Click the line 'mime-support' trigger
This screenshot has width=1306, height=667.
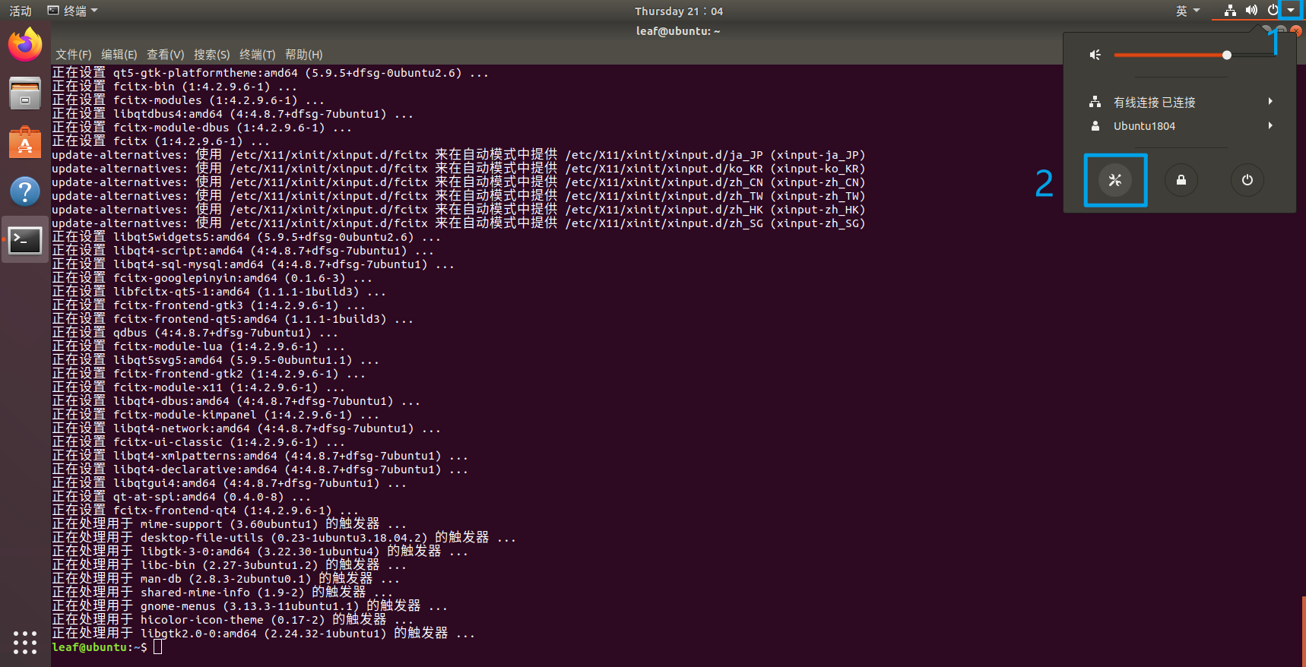[229, 524]
